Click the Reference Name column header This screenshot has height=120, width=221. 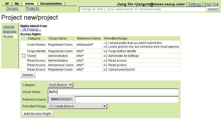pyautogui.click(x=88, y=39)
